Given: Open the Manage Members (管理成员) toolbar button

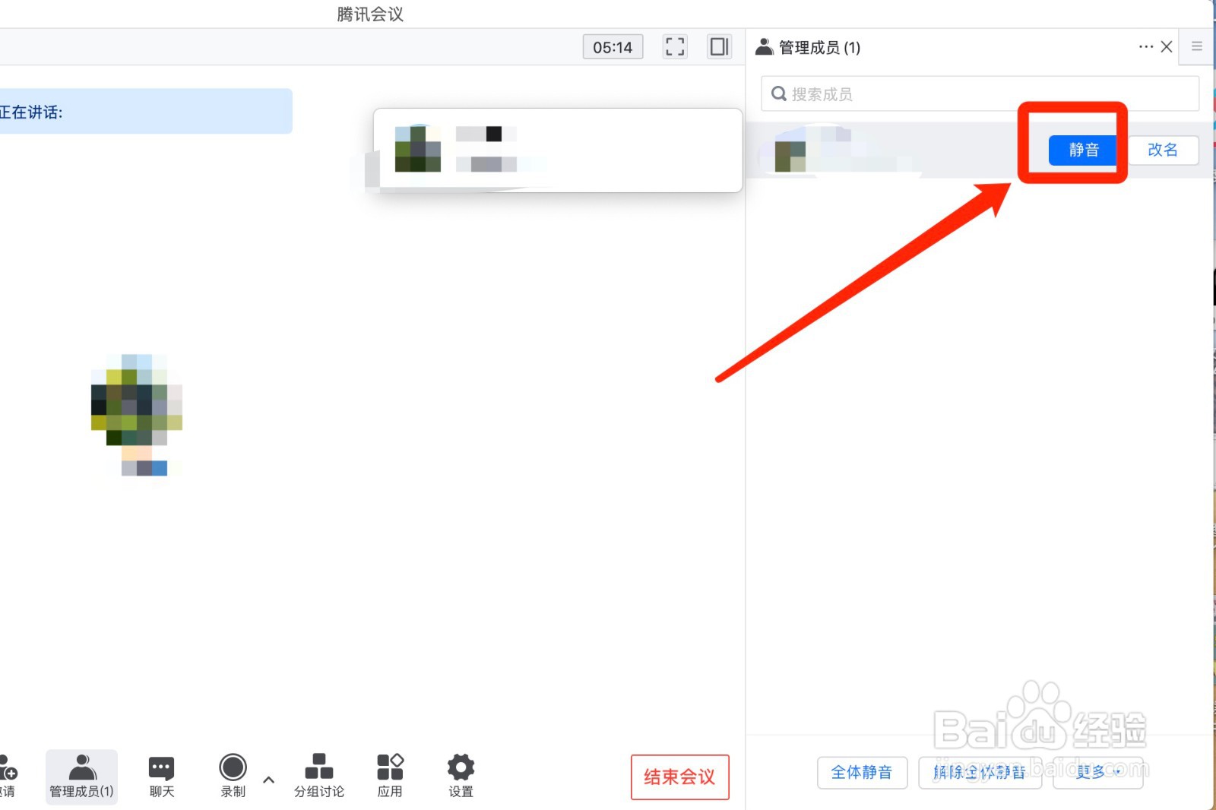Looking at the screenshot, I should (81, 776).
